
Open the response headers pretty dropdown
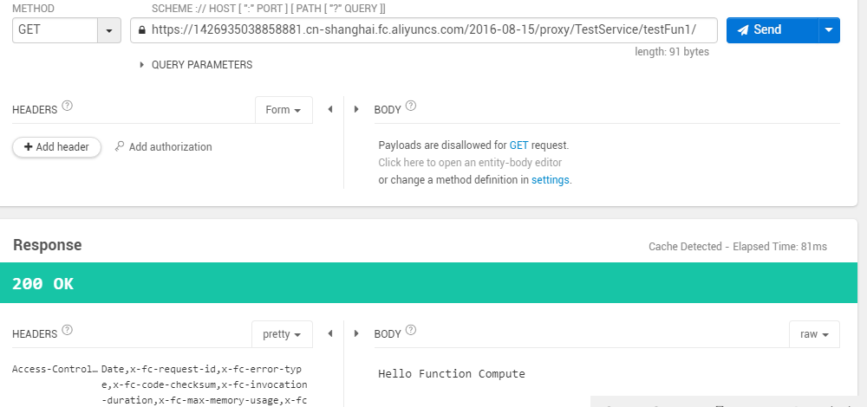coord(282,334)
